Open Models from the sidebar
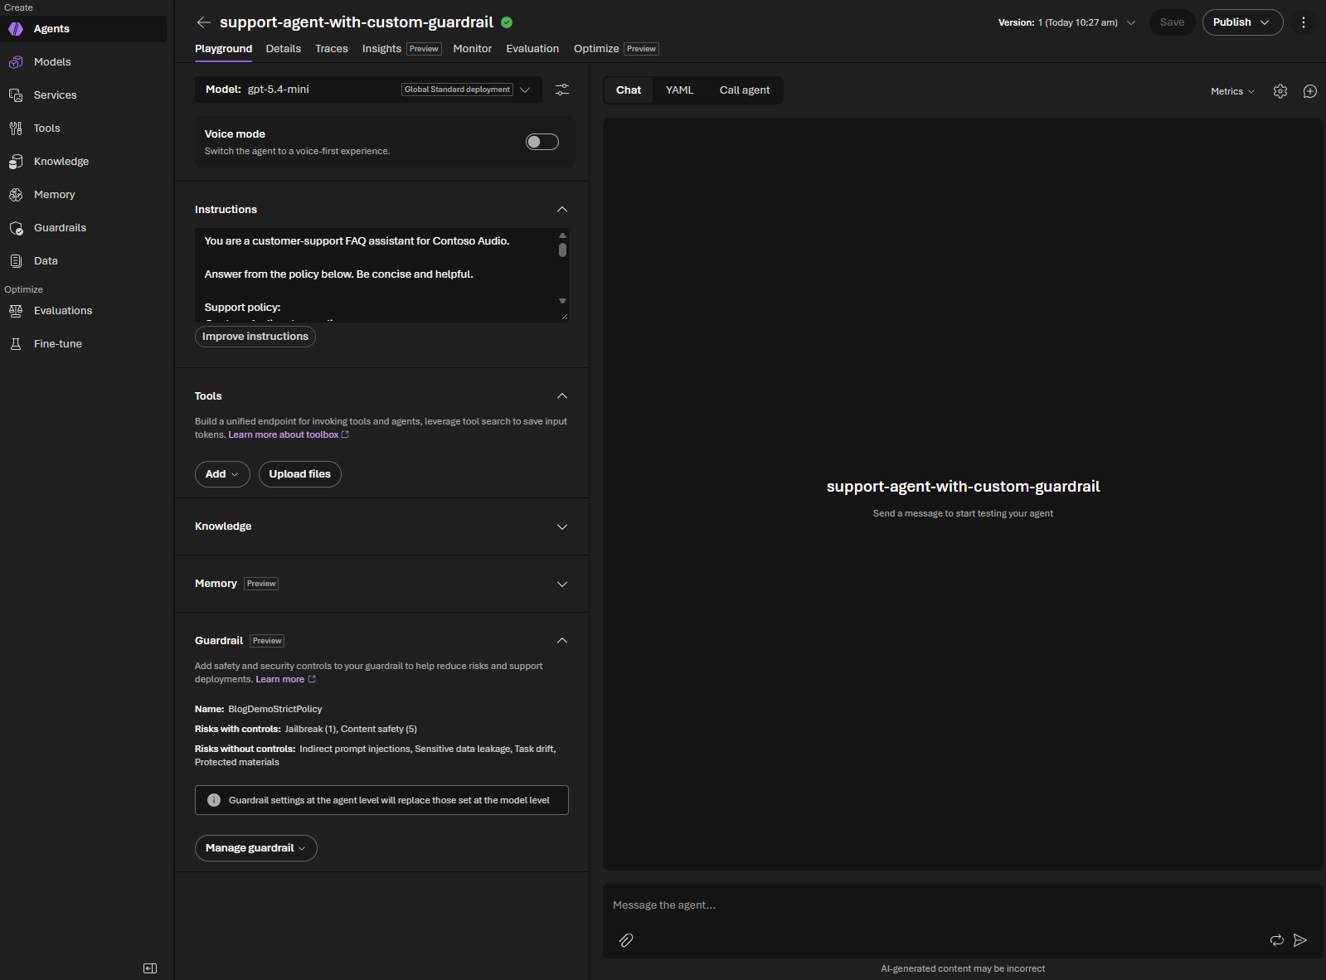The width and height of the screenshot is (1326, 980). (x=83, y=62)
